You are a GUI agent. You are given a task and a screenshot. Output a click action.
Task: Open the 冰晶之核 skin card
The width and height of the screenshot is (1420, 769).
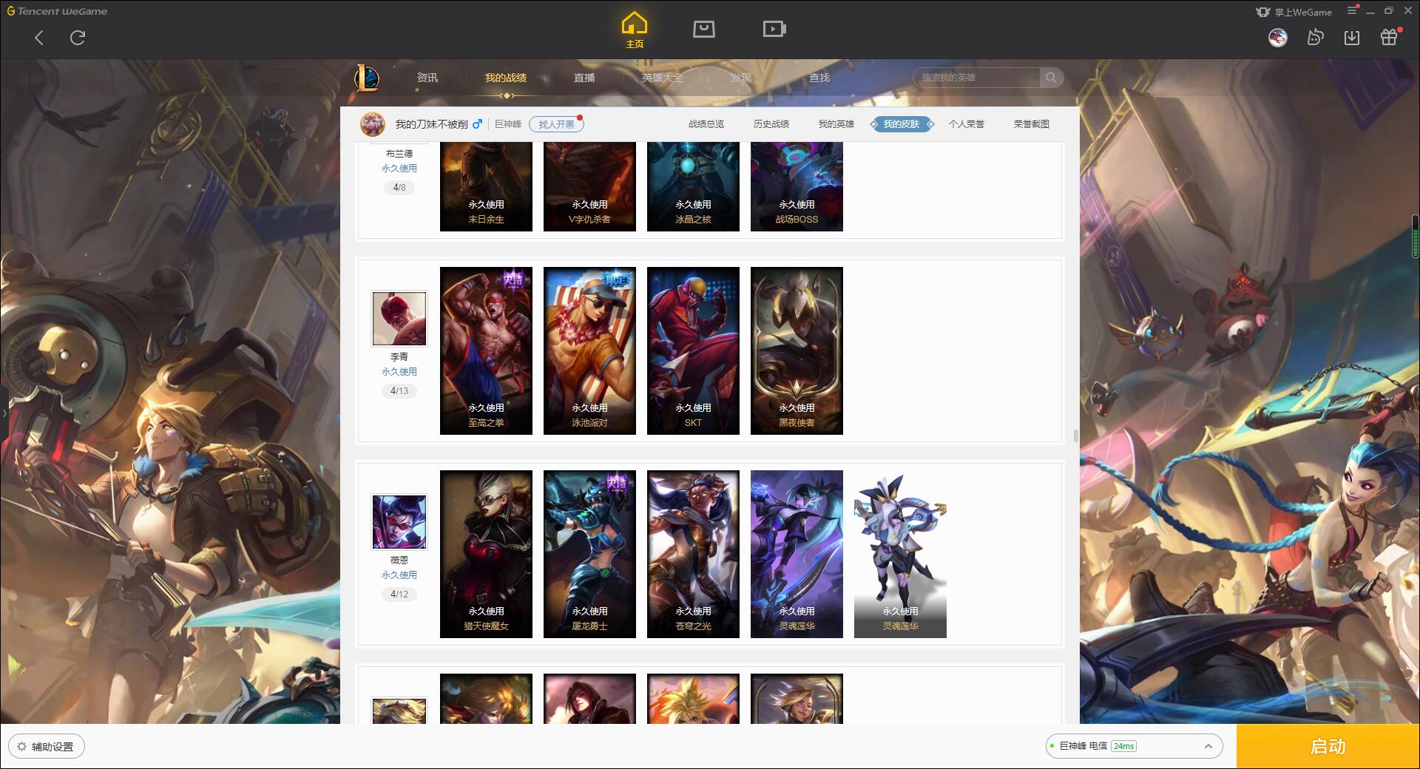coord(693,186)
